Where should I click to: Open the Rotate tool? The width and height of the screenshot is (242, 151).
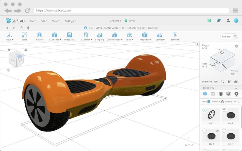pos(39,36)
